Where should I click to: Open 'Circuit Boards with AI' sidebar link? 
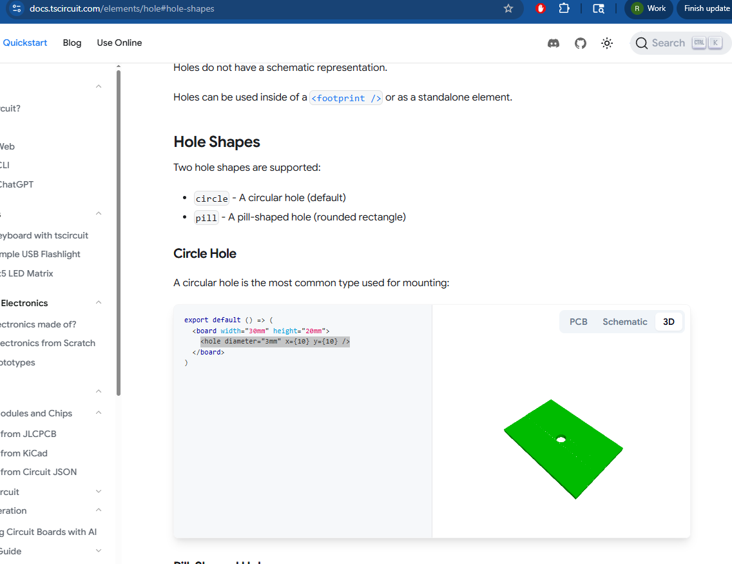[48, 532]
